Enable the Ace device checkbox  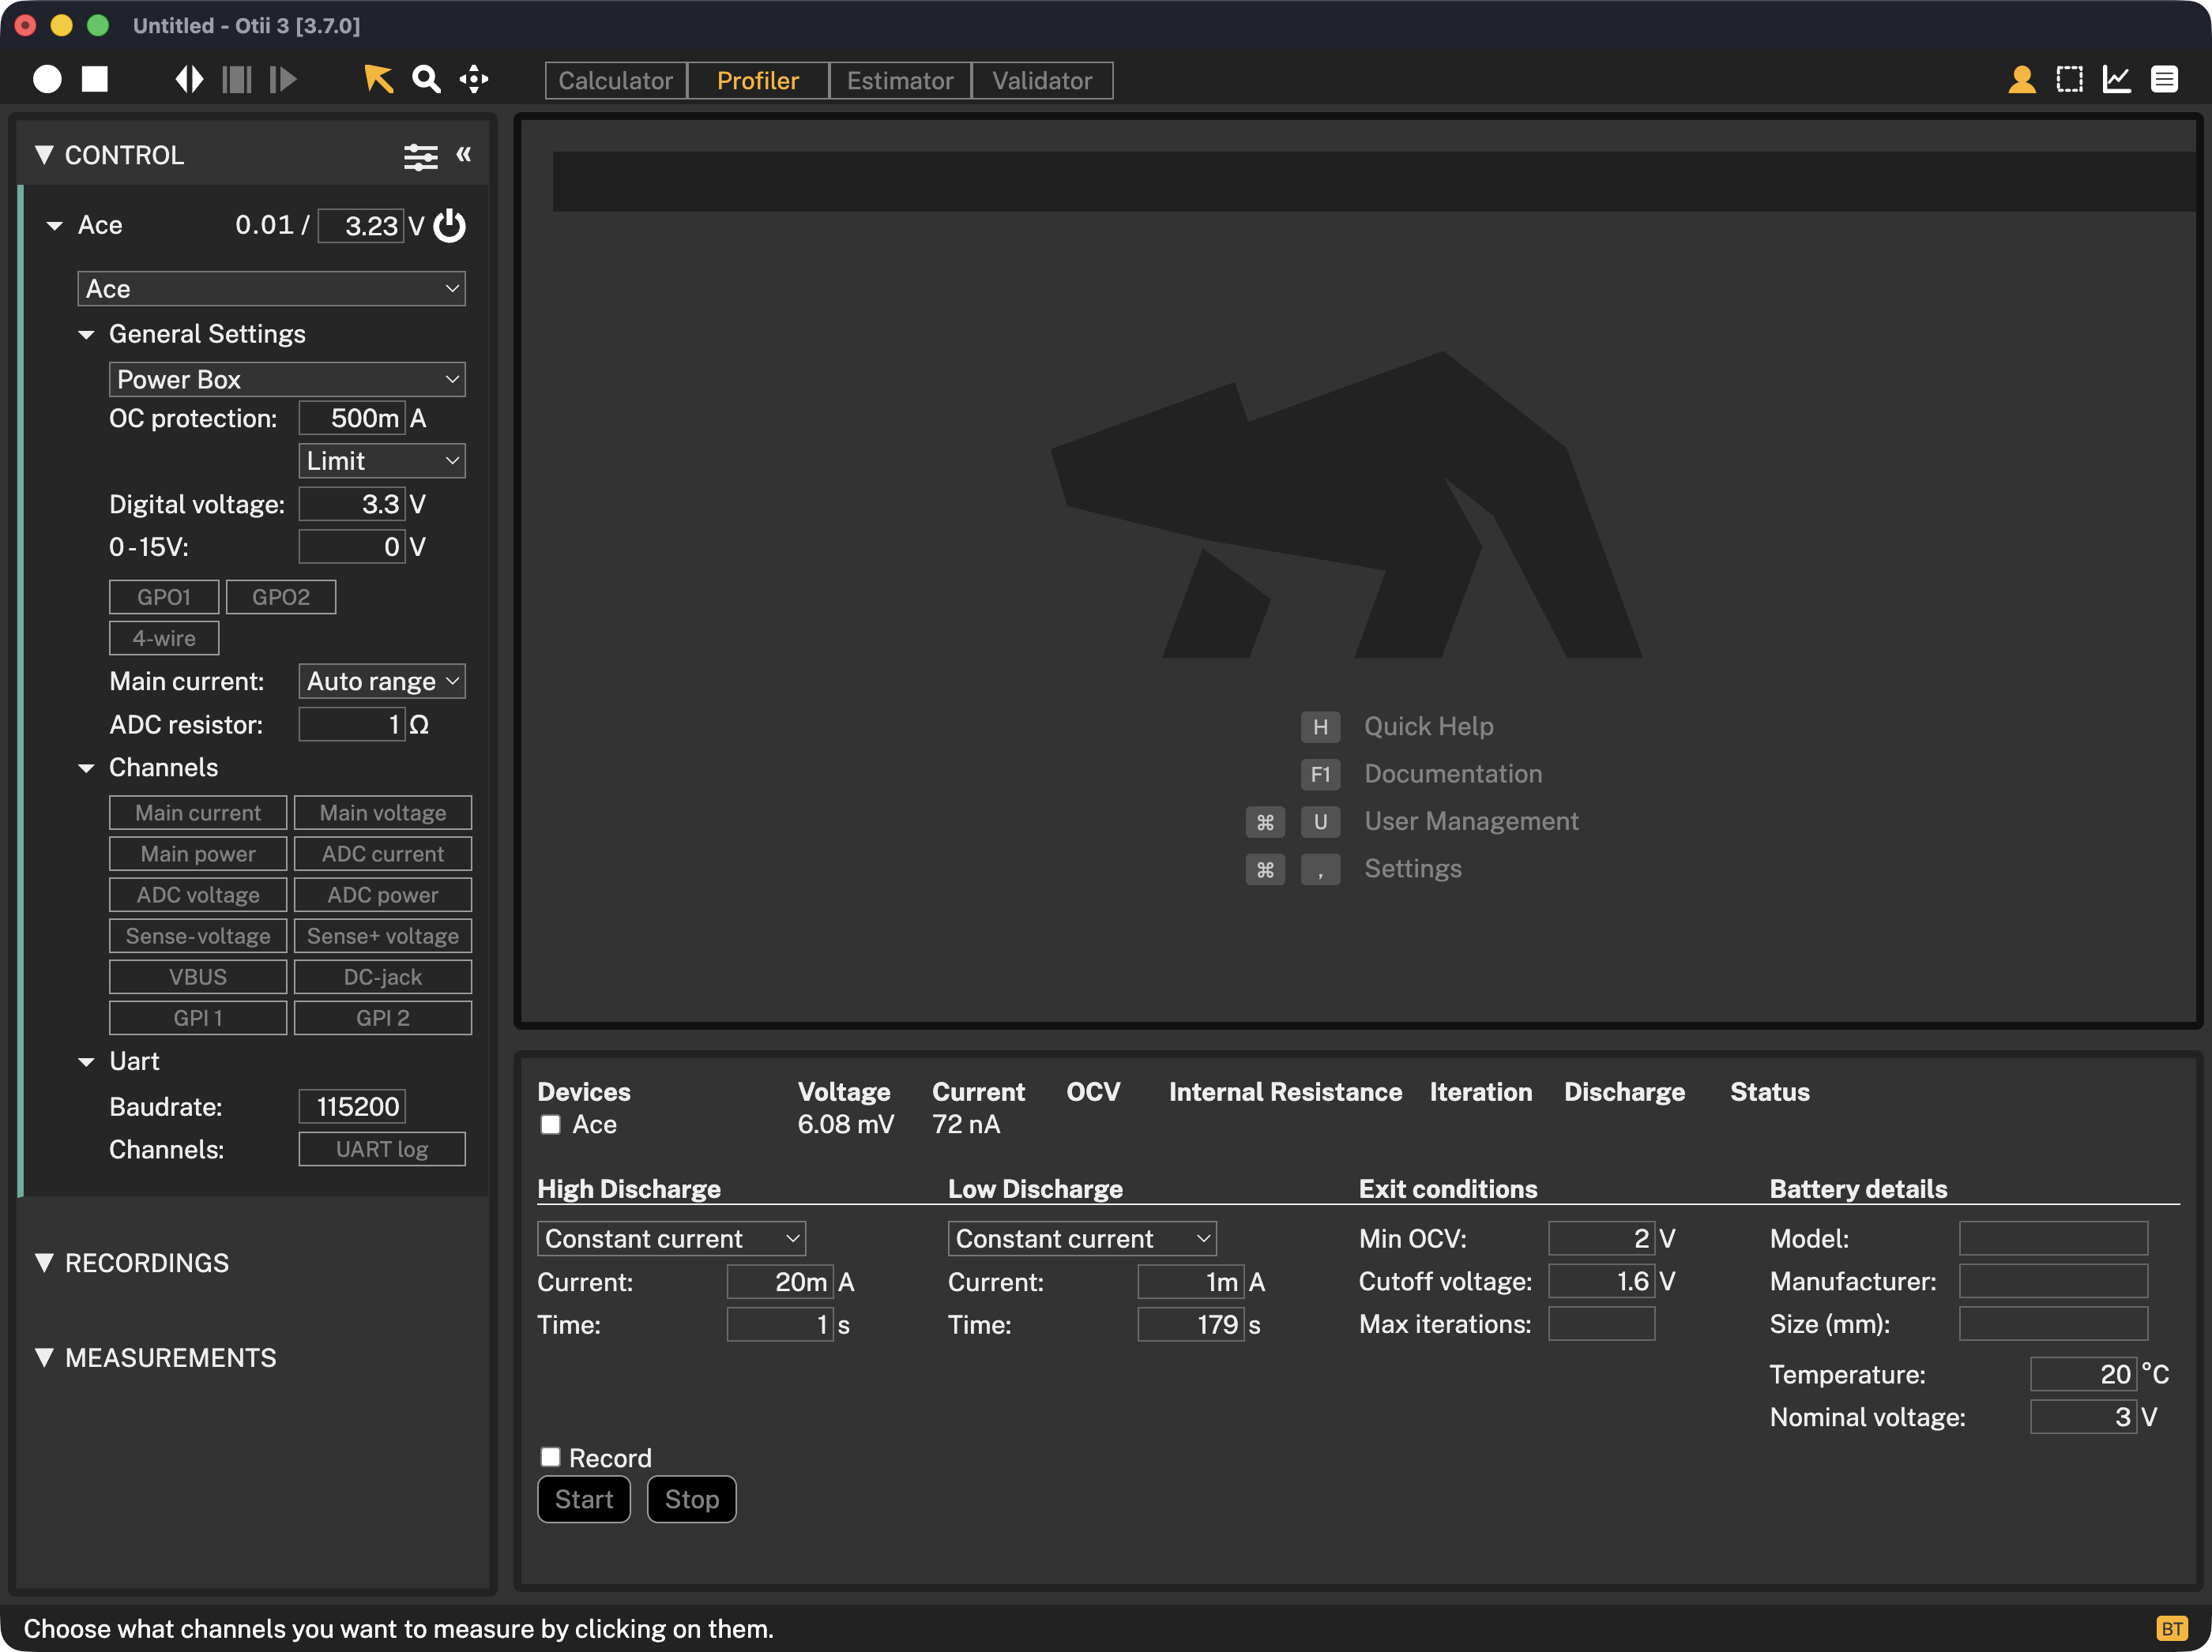(551, 1124)
